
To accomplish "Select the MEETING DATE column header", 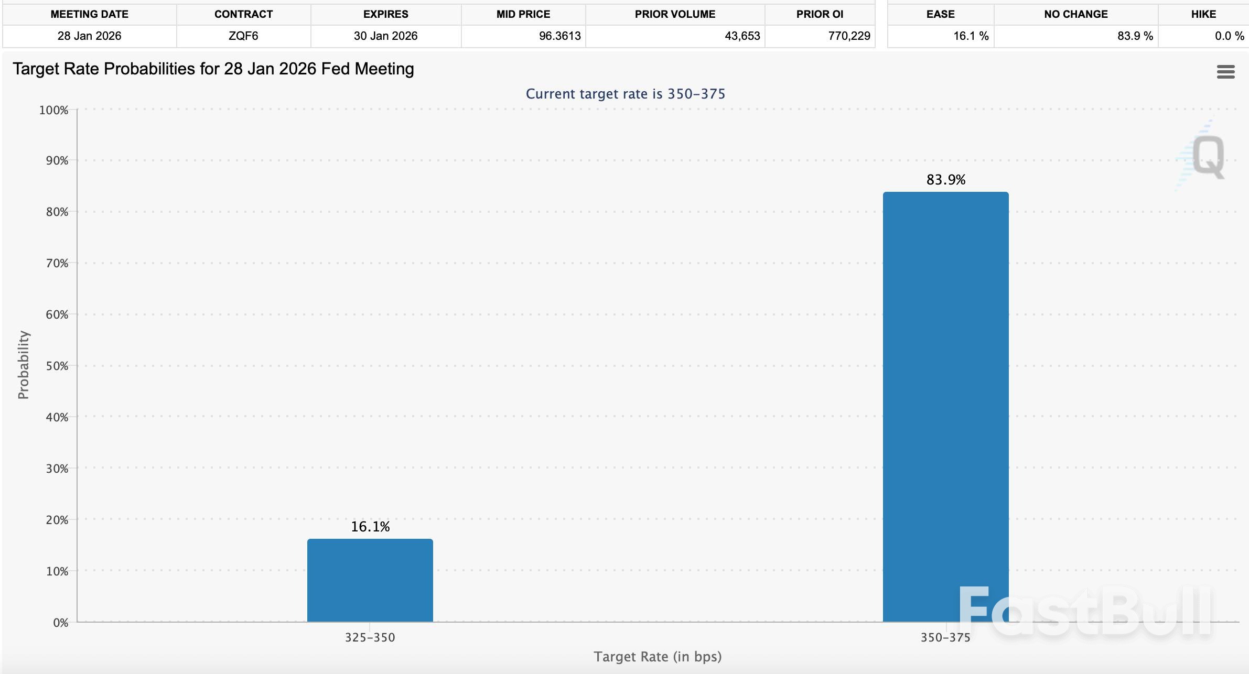I will (89, 14).
